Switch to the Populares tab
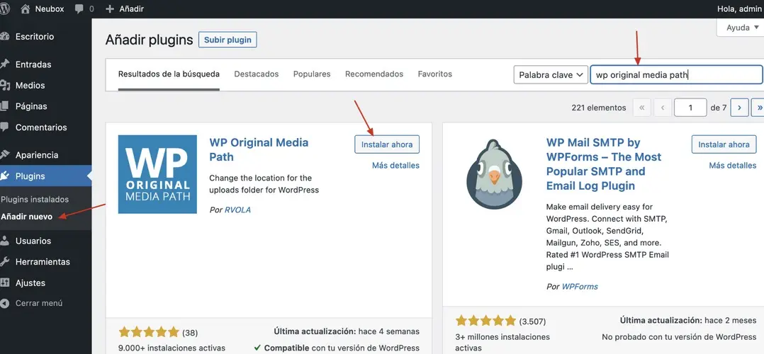Viewport: 764px width, 354px height. (312, 74)
